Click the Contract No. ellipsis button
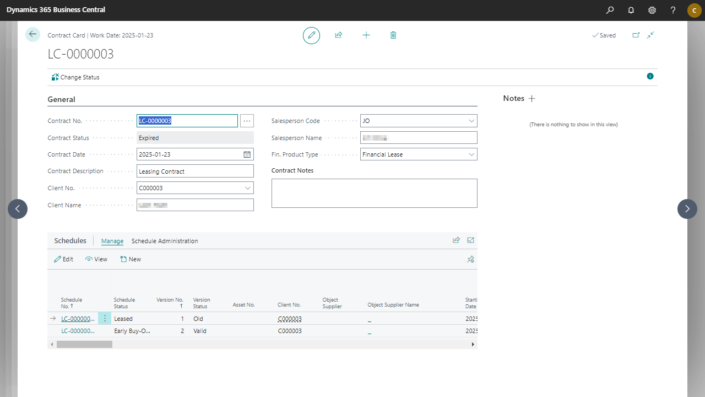 click(247, 121)
